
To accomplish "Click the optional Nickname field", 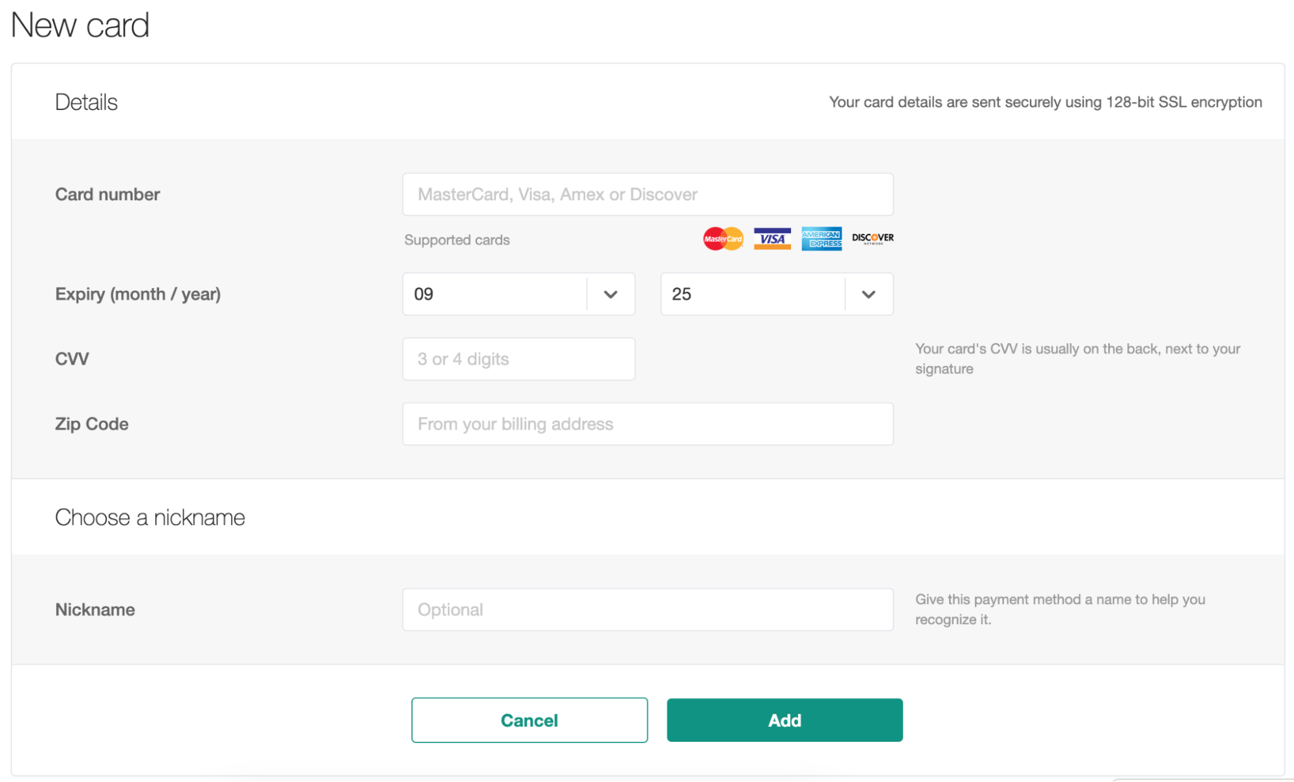I will pyautogui.click(x=647, y=609).
